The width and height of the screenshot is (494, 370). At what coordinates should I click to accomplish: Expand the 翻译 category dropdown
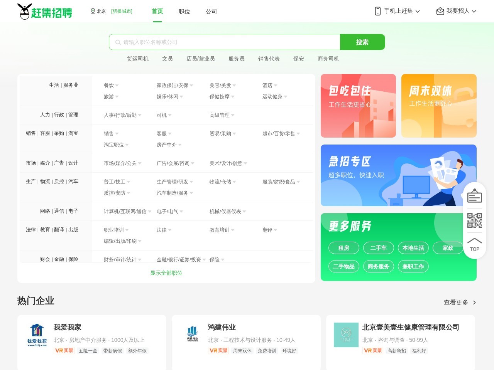(270, 230)
